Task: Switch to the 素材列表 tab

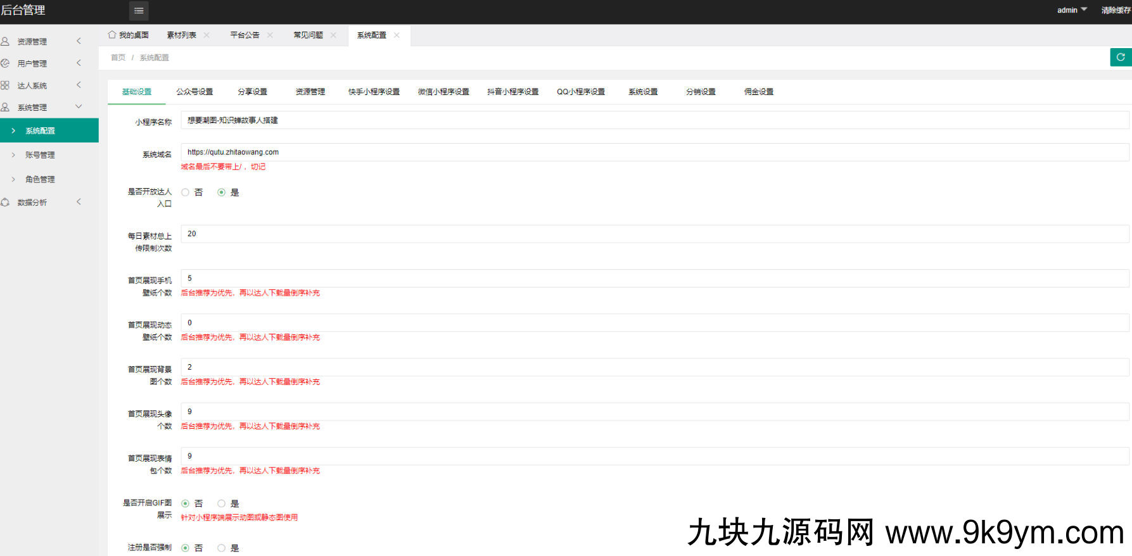Action: click(x=182, y=35)
